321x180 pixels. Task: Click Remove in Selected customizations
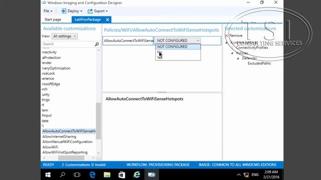pos(234,35)
